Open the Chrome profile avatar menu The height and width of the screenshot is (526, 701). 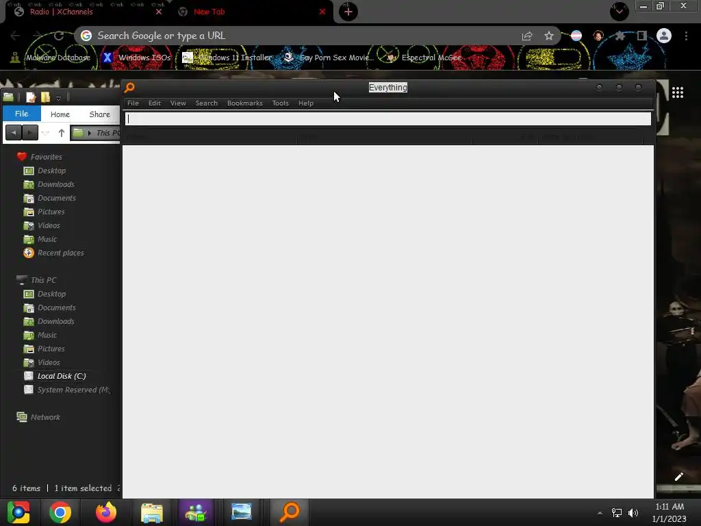664,36
